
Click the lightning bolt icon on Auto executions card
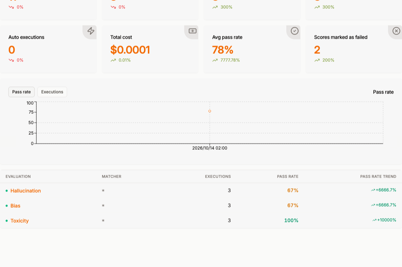click(91, 31)
